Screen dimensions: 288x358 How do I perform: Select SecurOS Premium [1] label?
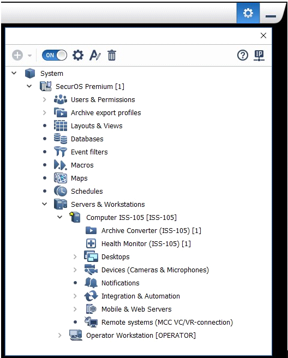click(90, 87)
